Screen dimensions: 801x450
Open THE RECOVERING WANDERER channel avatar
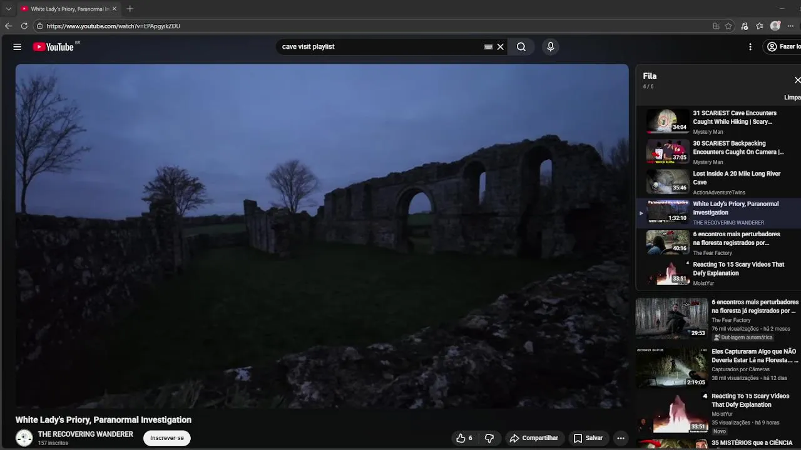click(x=24, y=438)
